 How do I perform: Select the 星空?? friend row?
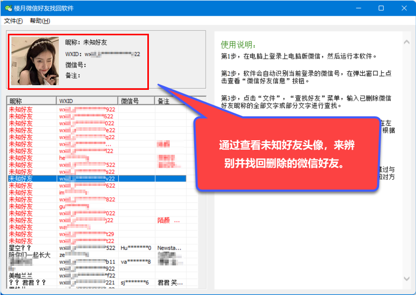[x=97, y=248]
